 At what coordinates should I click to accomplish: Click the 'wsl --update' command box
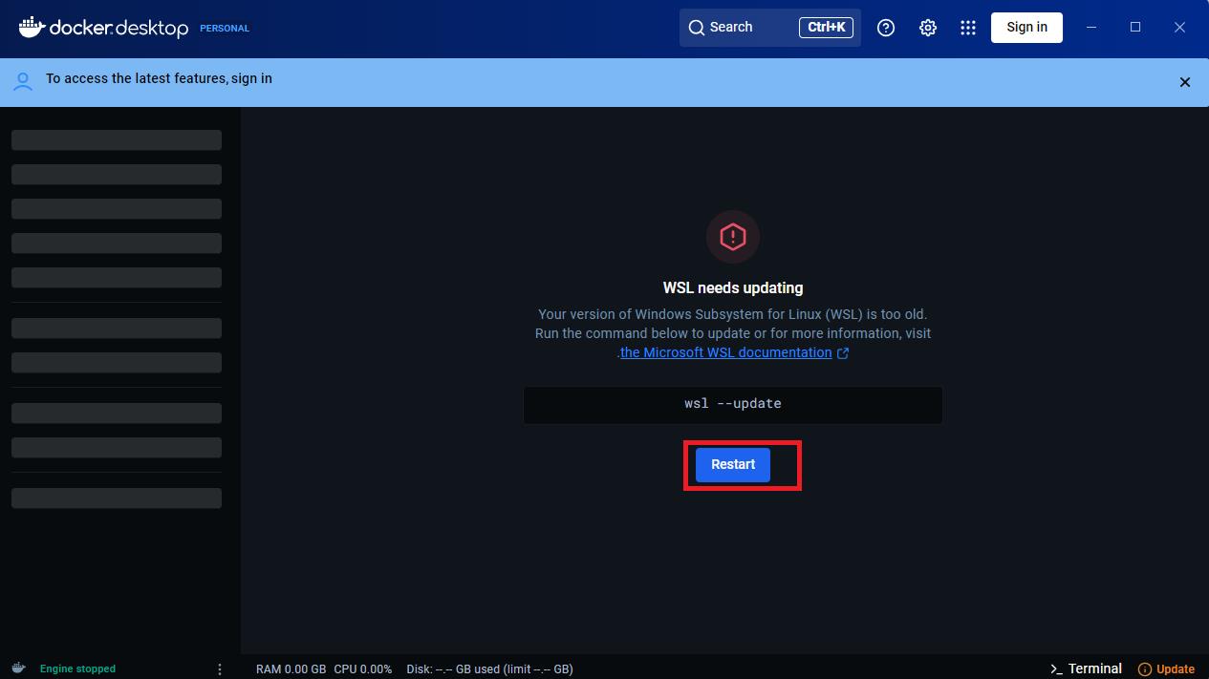tap(733, 404)
